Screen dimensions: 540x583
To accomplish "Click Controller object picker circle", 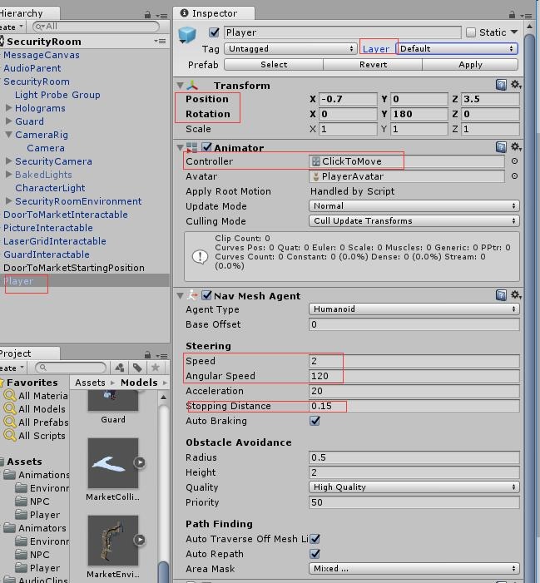I will [x=515, y=161].
